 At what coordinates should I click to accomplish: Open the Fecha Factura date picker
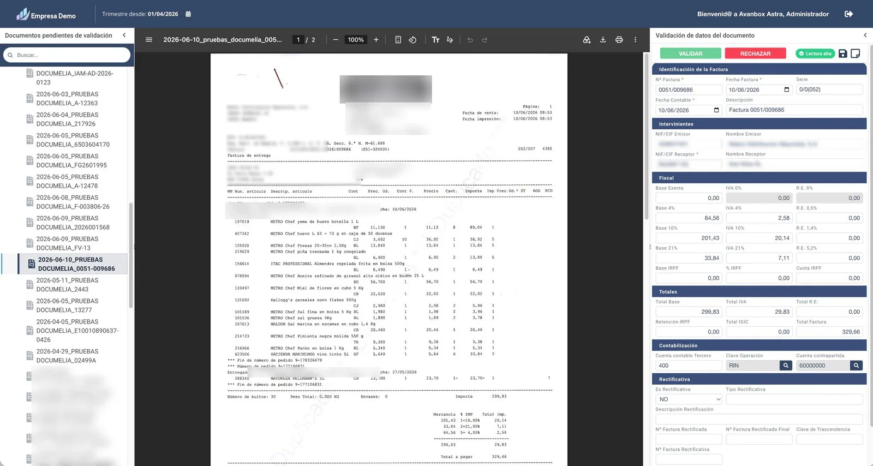(x=787, y=90)
